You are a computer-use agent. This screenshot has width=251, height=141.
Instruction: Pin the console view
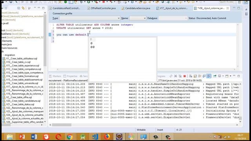215,76
